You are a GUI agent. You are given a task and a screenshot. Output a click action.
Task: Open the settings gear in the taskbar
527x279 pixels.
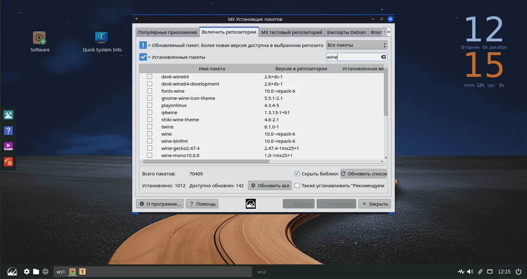[27, 272]
